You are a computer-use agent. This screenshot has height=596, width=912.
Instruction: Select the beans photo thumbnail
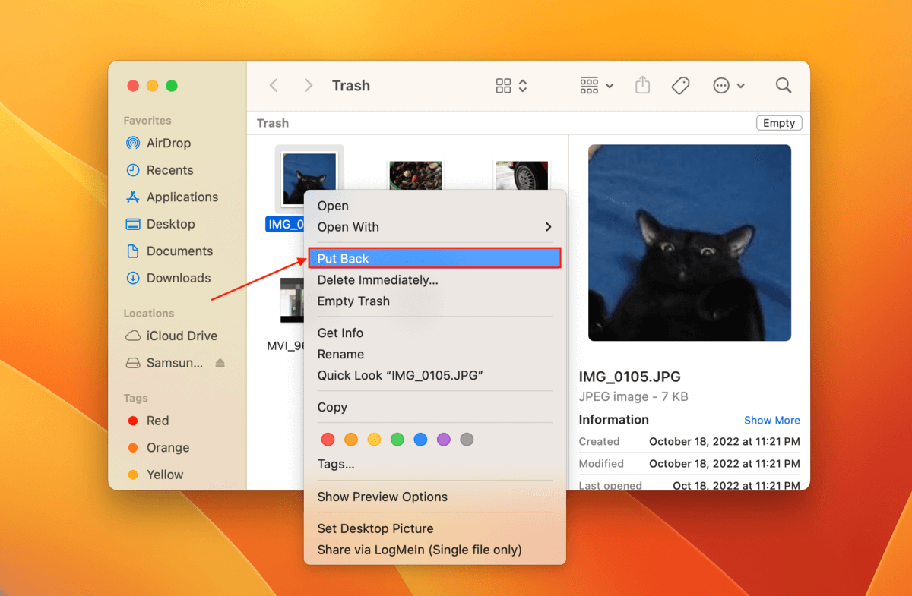pos(415,175)
